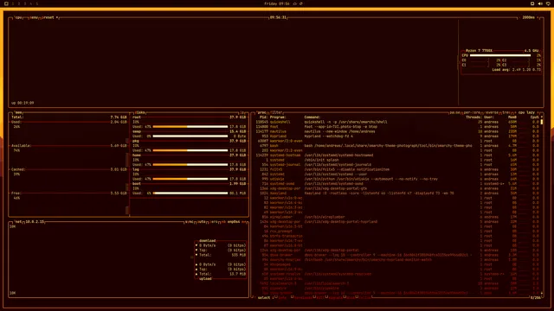Click the MemB column header

tap(512, 117)
